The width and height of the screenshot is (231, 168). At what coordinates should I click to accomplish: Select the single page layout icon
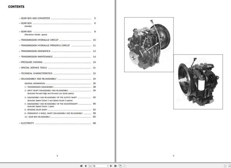point(225,166)
